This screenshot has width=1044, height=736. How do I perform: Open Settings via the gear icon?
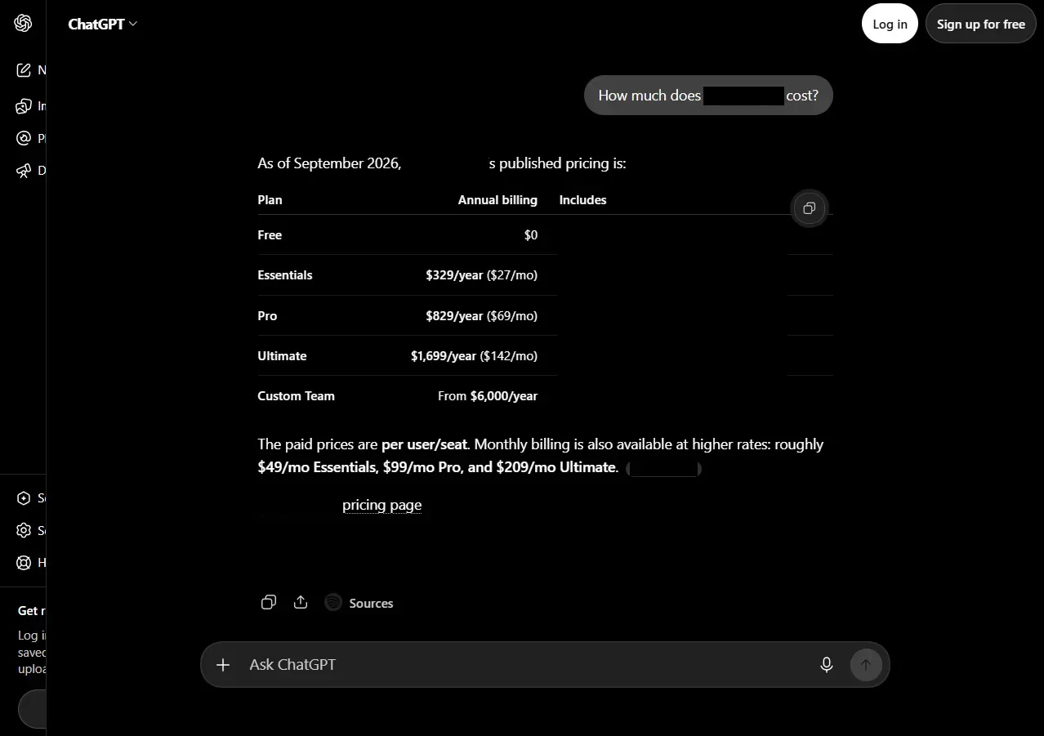coord(24,531)
